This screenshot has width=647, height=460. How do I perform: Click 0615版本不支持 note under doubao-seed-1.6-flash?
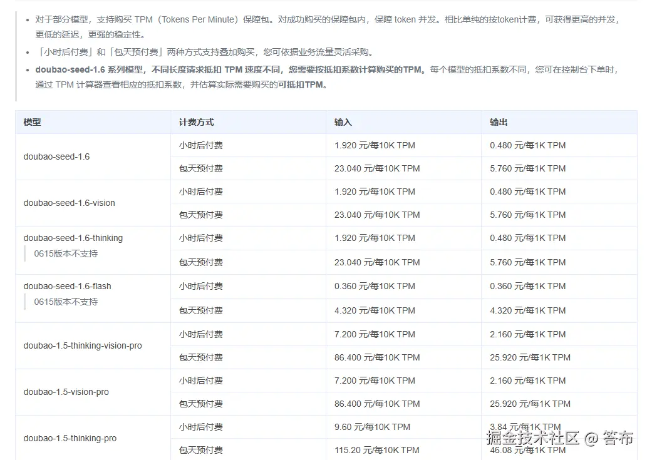66,302
